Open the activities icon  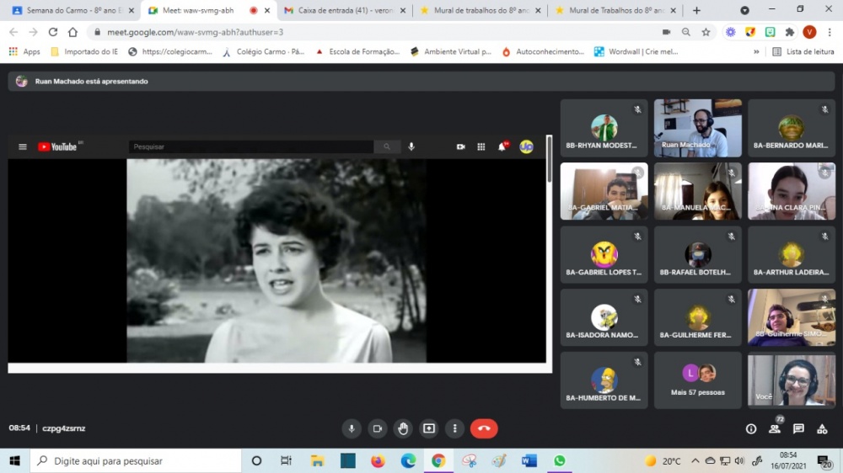[822, 428]
